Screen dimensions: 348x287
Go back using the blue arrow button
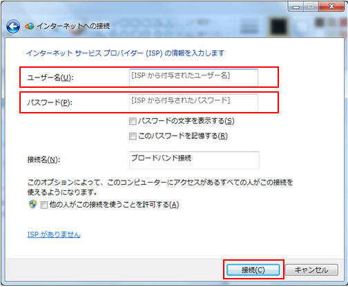(x=13, y=26)
